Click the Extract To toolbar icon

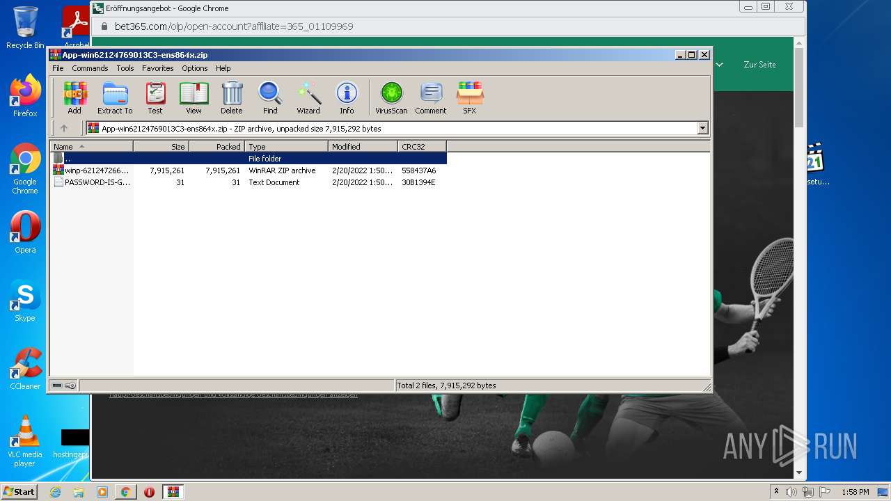point(115,98)
